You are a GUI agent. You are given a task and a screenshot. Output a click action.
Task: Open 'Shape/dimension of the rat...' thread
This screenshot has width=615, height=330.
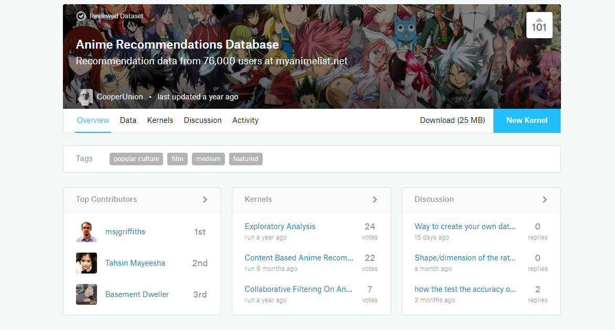click(x=465, y=258)
